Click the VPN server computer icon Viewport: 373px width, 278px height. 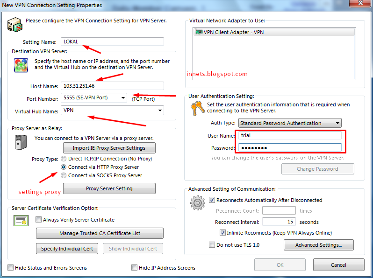pyautogui.click(x=15, y=24)
